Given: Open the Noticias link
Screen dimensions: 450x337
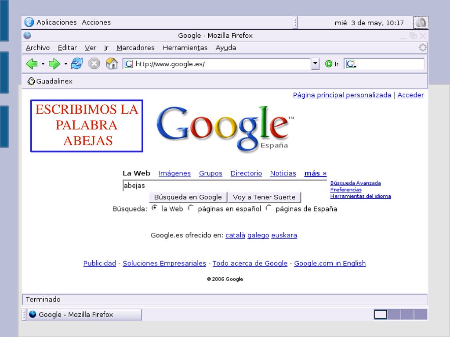Looking at the screenshot, I should click(283, 173).
